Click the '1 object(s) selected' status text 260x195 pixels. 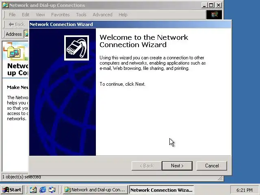point(22,177)
